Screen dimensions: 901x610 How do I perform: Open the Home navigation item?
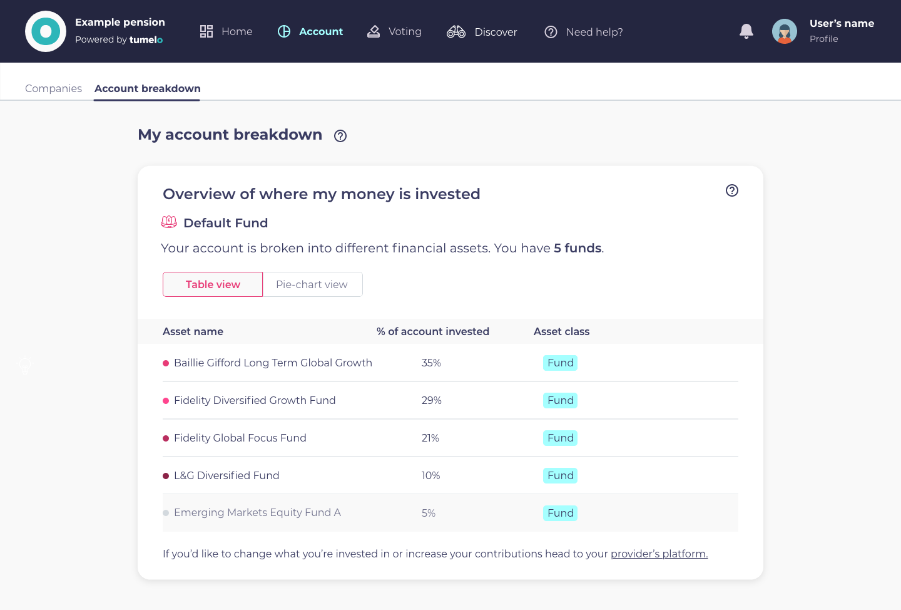(226, 31)
